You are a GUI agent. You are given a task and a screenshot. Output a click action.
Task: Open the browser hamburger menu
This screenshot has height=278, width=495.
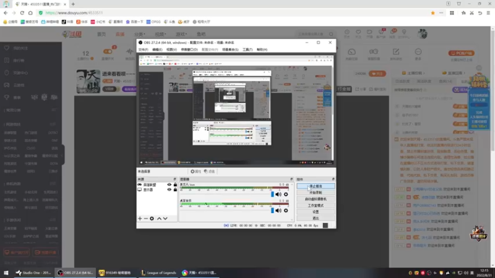488,13
